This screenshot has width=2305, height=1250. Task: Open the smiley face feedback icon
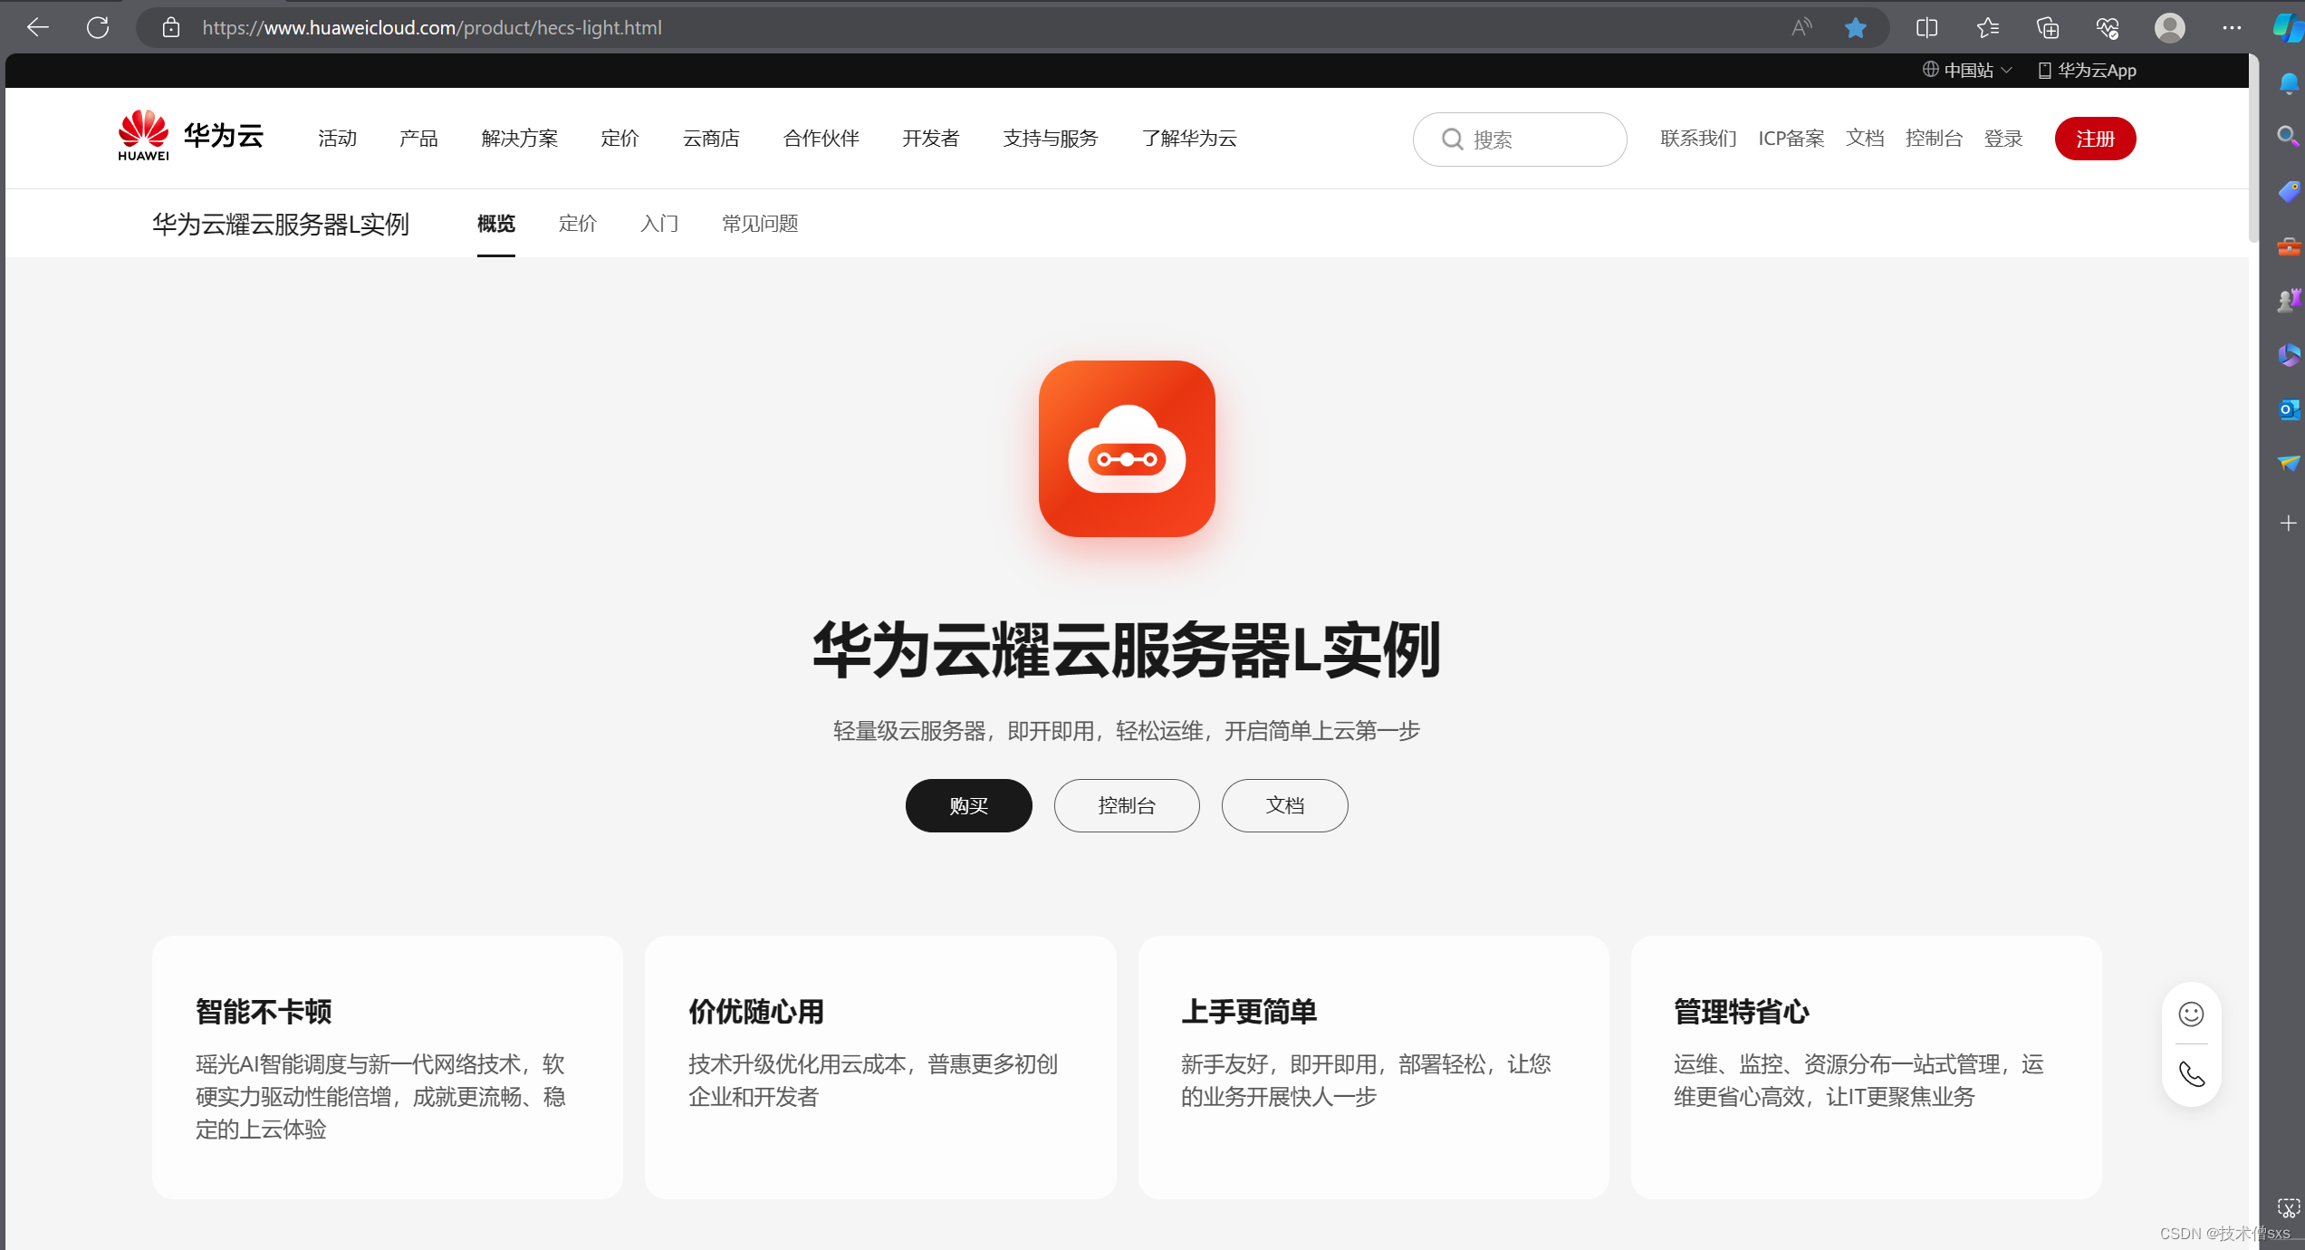click(x=2191, y=1014)
